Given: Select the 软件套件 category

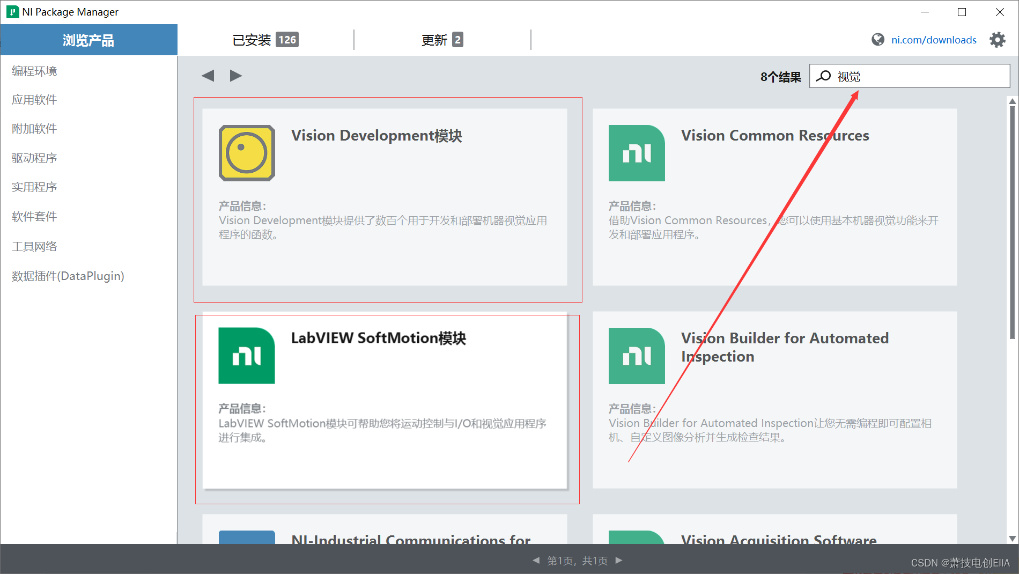Looking at the screenshot, I should (34, 217).
